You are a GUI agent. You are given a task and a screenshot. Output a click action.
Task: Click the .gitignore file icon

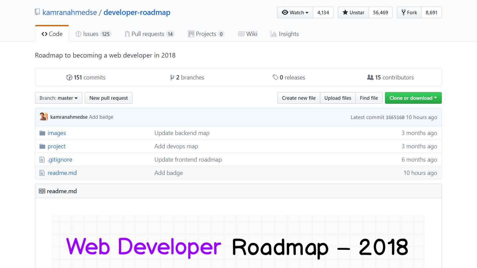(42, 160)
